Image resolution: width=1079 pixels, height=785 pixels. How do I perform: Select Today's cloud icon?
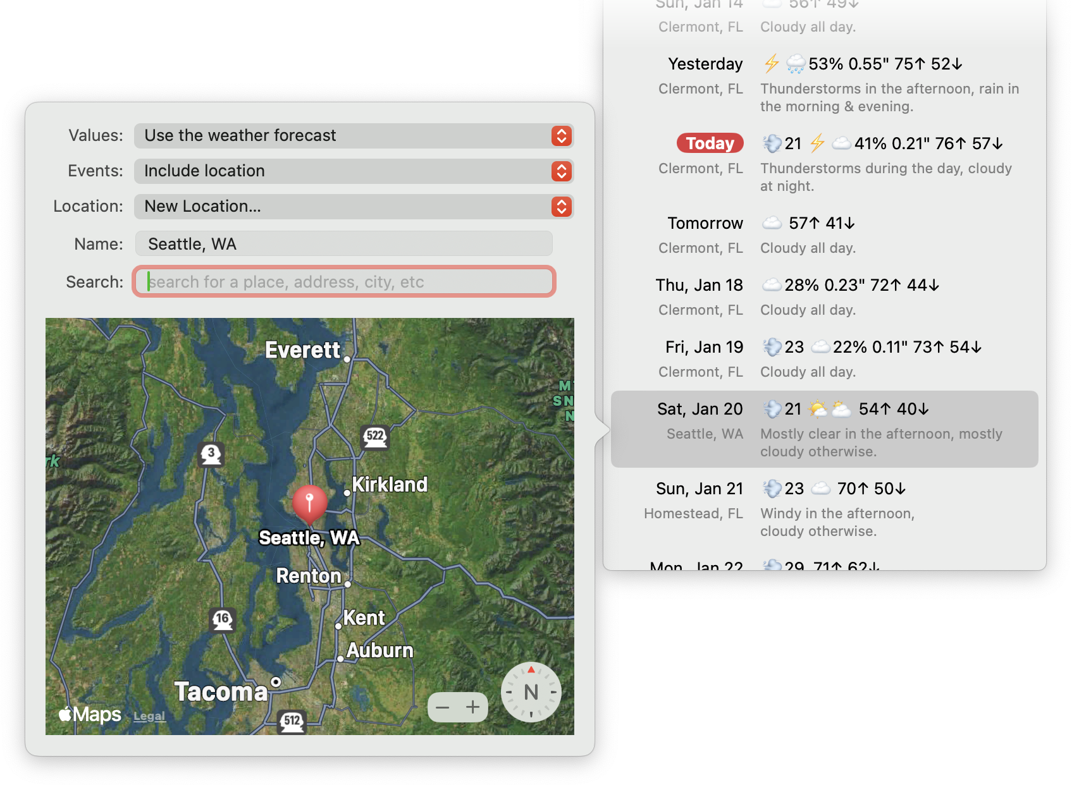(841, 143)
